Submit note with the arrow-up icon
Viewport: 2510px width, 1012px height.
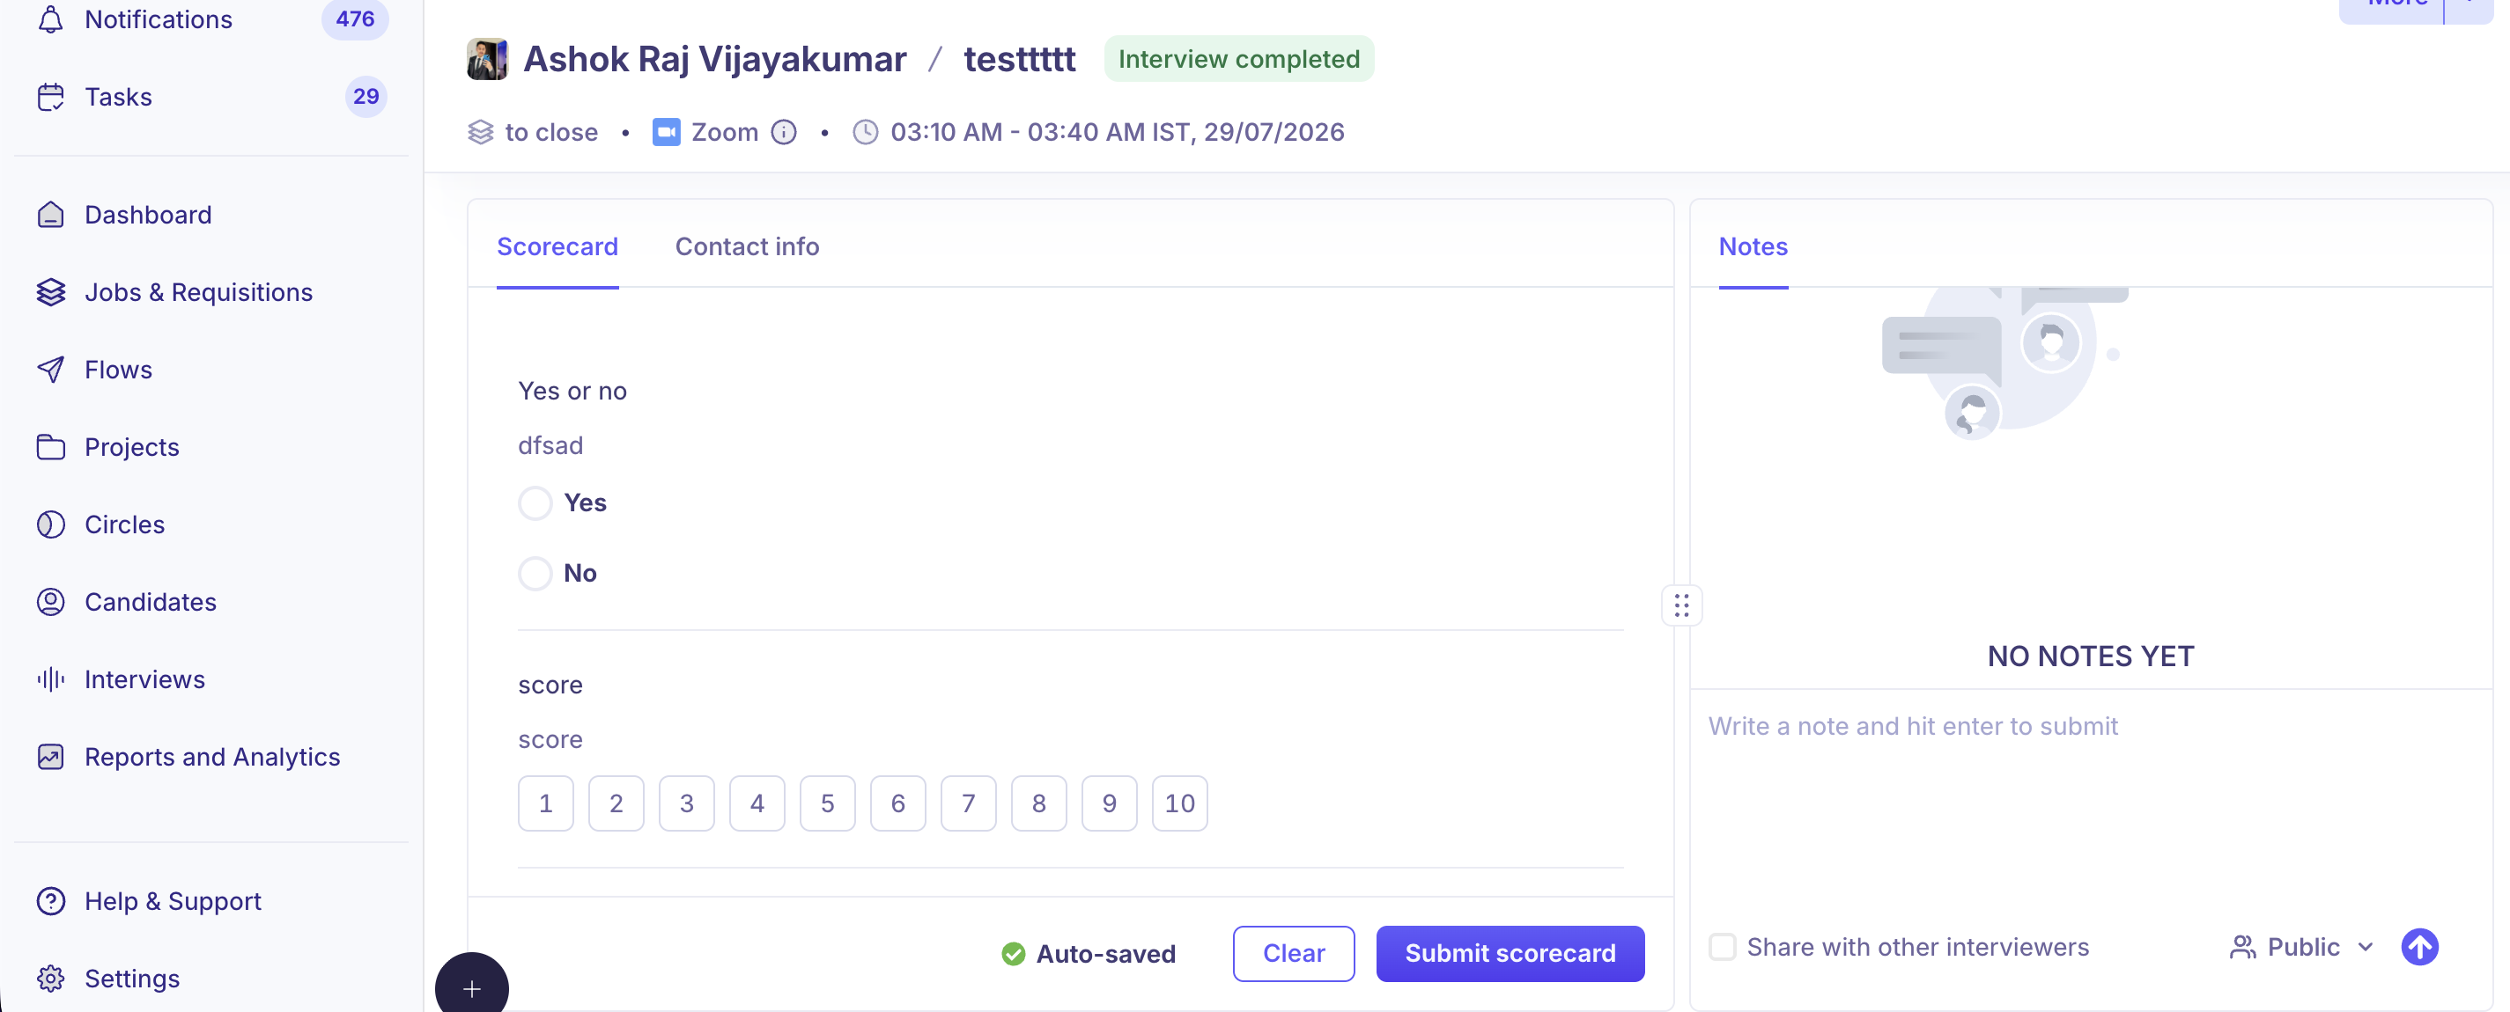(2418, 947)
